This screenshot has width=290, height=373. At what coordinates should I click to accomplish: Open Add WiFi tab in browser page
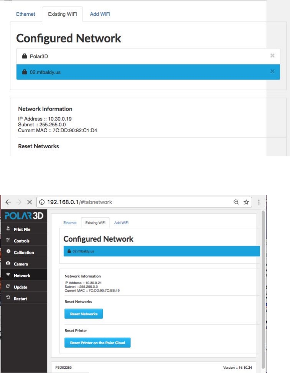pos(121,223)
